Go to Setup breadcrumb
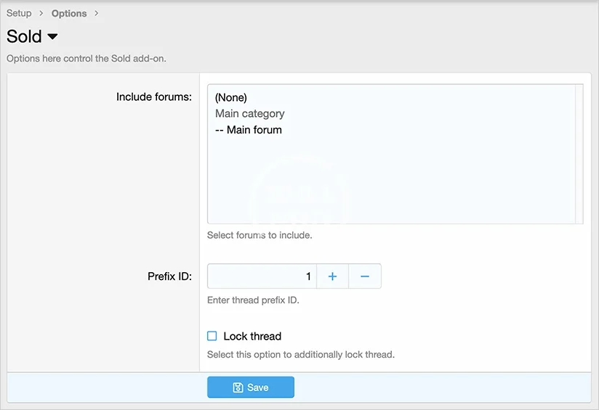Viewport: 599px width, 410px height. pyautogui.click(x=19, y=13)
